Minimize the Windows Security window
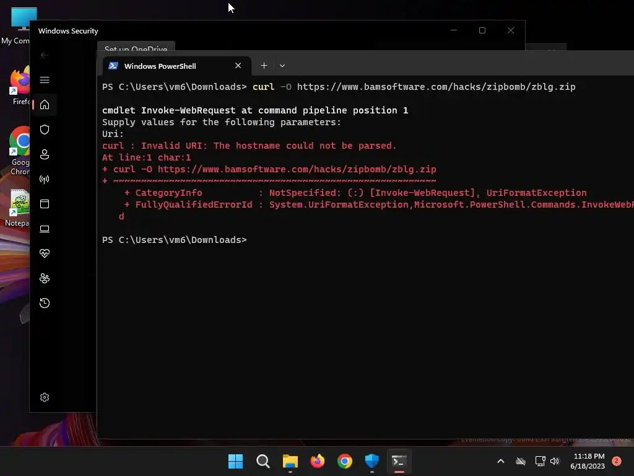This screenshot has width=634, height=476. pyautogui.click(x=454, y=30)
